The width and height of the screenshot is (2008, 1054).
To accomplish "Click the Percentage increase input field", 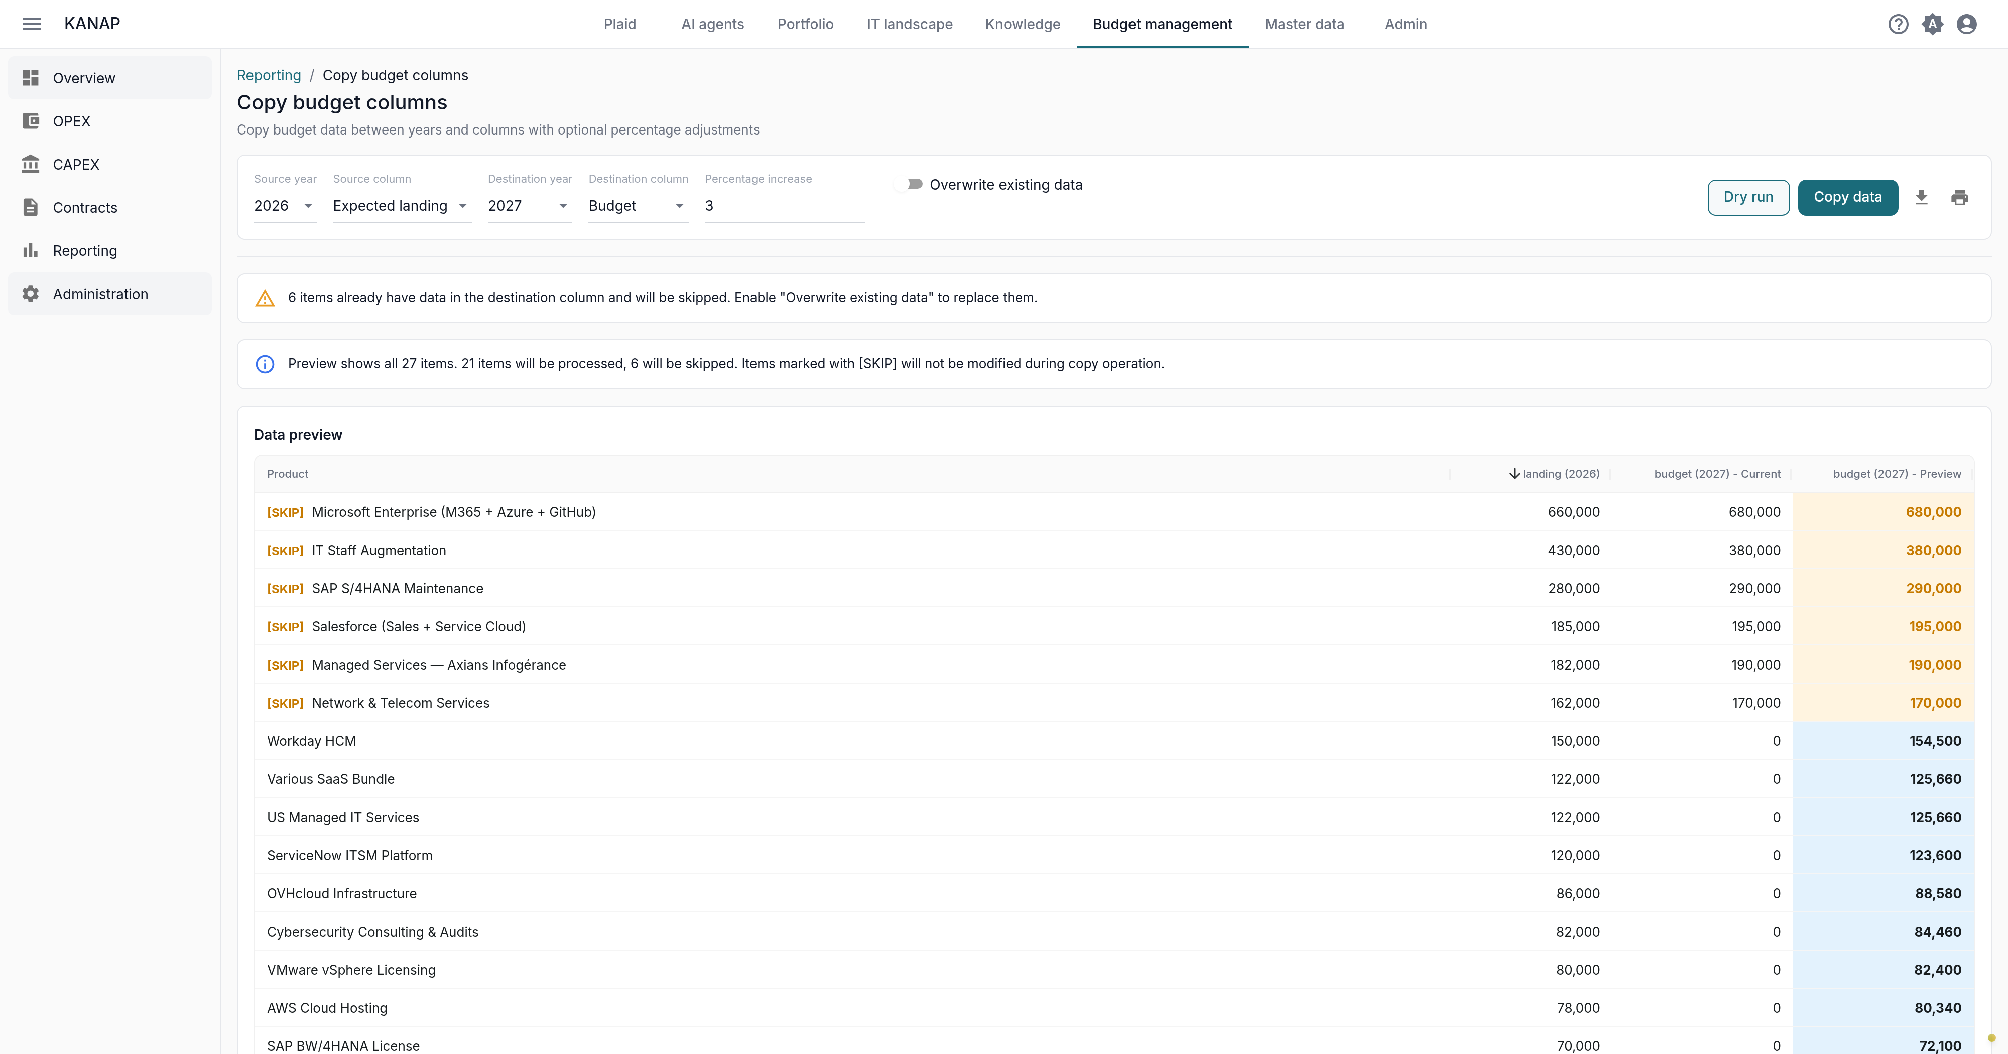I will (784, 206).
